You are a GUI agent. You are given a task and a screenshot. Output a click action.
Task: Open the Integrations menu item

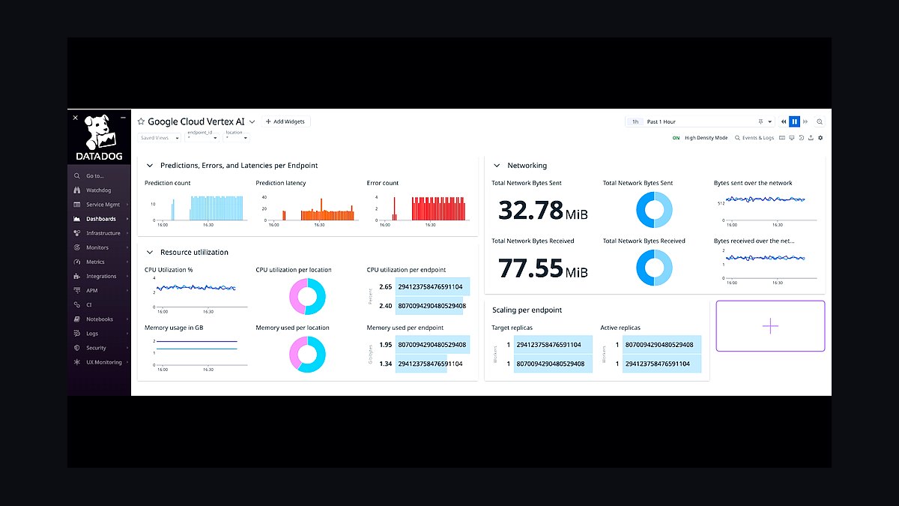pyautogui.click(x=100, y=276)
